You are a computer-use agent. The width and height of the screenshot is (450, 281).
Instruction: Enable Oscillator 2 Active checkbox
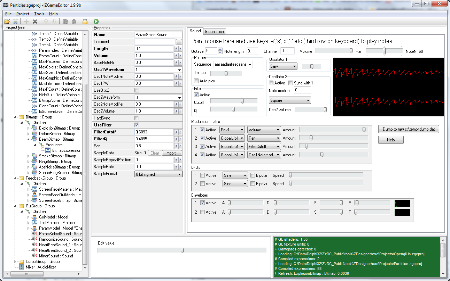click(x=271, y=83)
